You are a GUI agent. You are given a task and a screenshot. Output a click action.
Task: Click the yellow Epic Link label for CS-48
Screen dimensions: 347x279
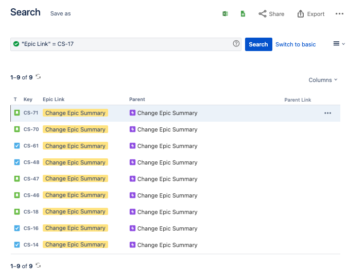[75, 162]
